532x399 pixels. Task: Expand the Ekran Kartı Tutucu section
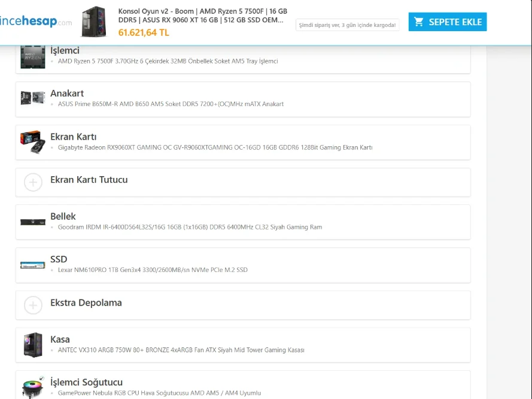(243, 182)
